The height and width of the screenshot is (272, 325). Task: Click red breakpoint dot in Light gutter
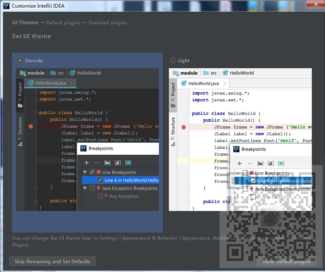pyautogui.click(x=184, y=127)
